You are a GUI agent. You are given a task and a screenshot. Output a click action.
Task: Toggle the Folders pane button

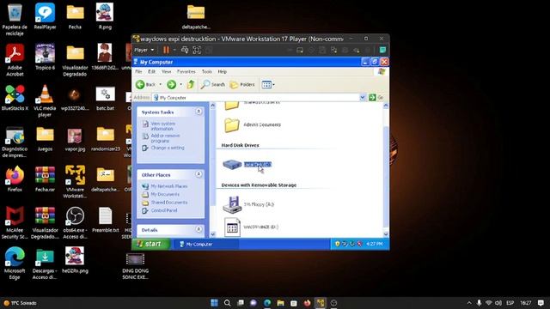242,84
